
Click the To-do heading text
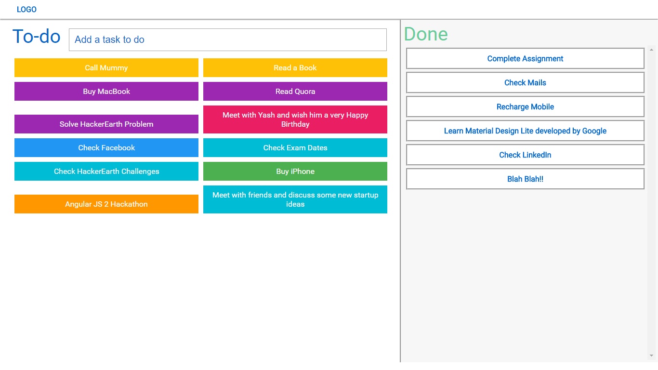coord(37,37)
